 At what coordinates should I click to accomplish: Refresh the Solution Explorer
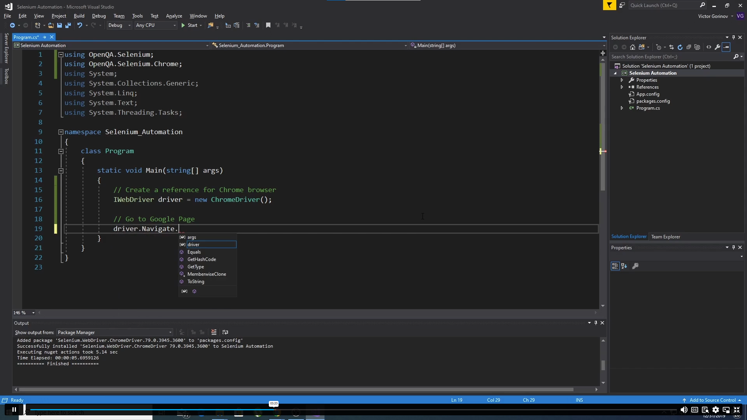pos(680,47)
